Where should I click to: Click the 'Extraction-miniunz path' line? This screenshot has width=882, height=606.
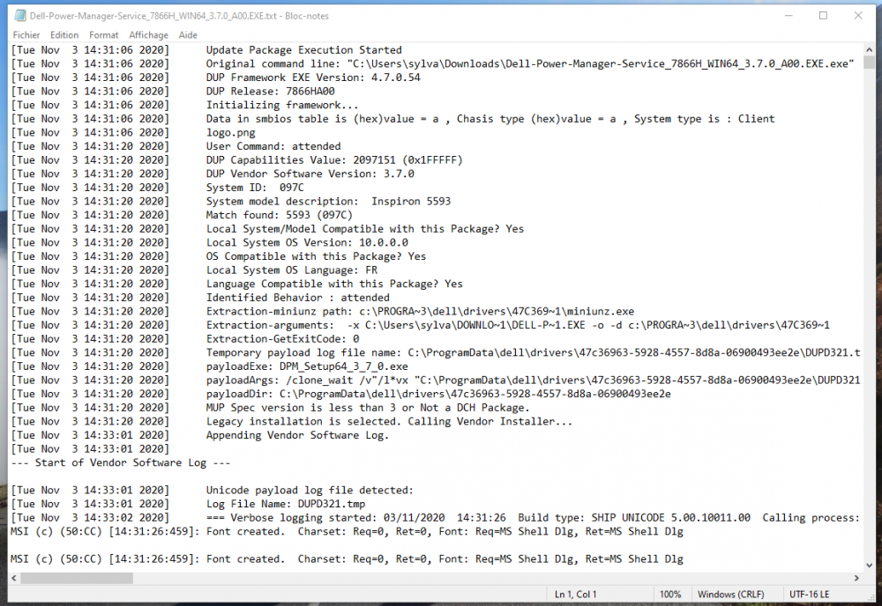pyautogui.click(x=420, y=311)
